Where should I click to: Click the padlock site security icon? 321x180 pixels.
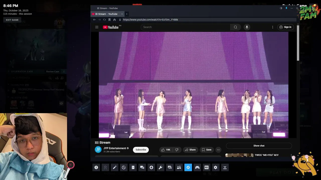(120, 20)
